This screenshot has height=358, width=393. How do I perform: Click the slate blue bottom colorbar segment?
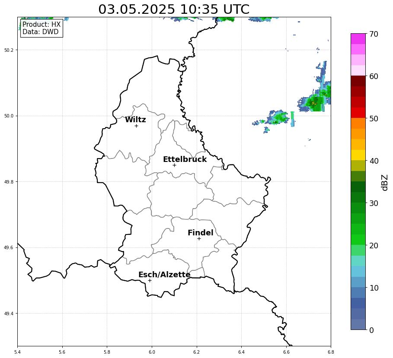[358, 324]
